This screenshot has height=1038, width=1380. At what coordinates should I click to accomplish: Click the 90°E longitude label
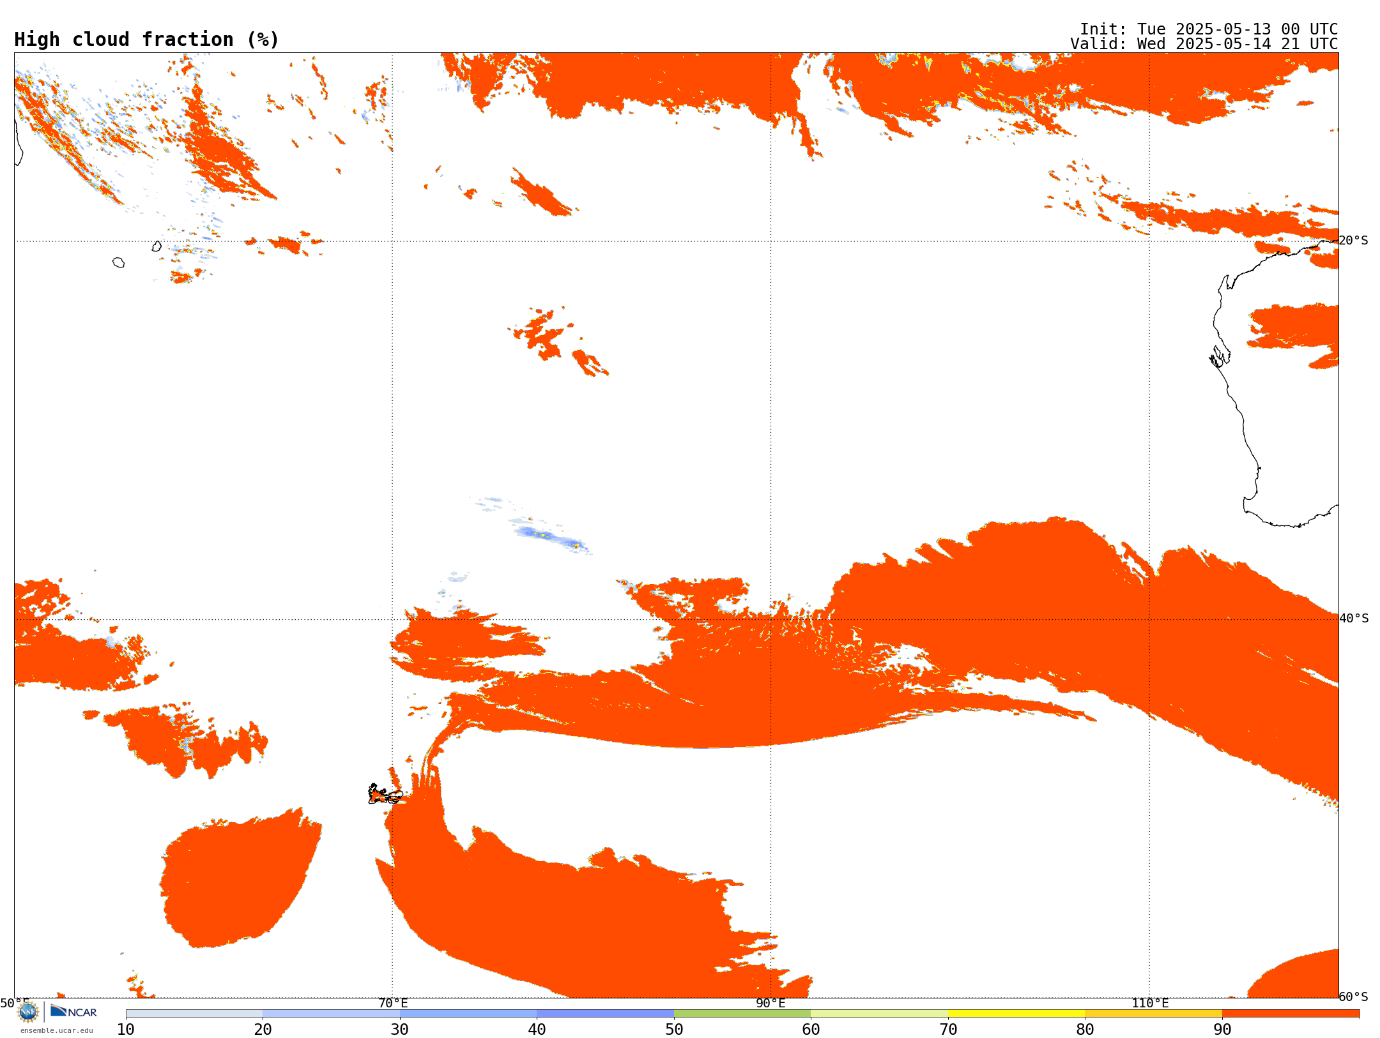[770, 1004]
